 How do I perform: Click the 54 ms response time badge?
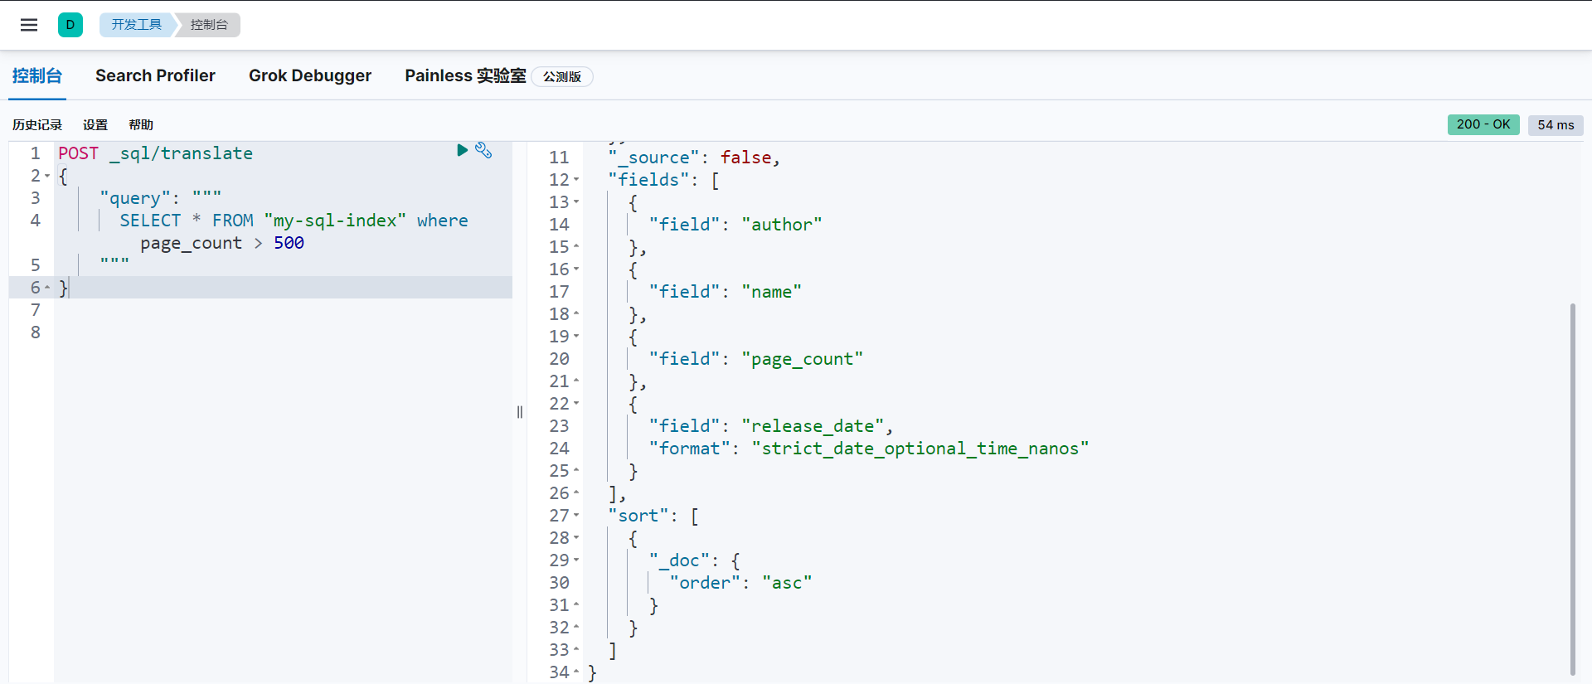(x=1555, y=125)
